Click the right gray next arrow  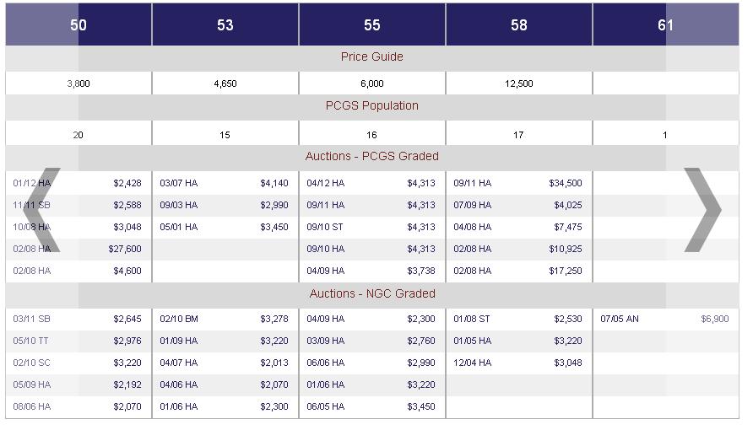(x=702, y=210)
